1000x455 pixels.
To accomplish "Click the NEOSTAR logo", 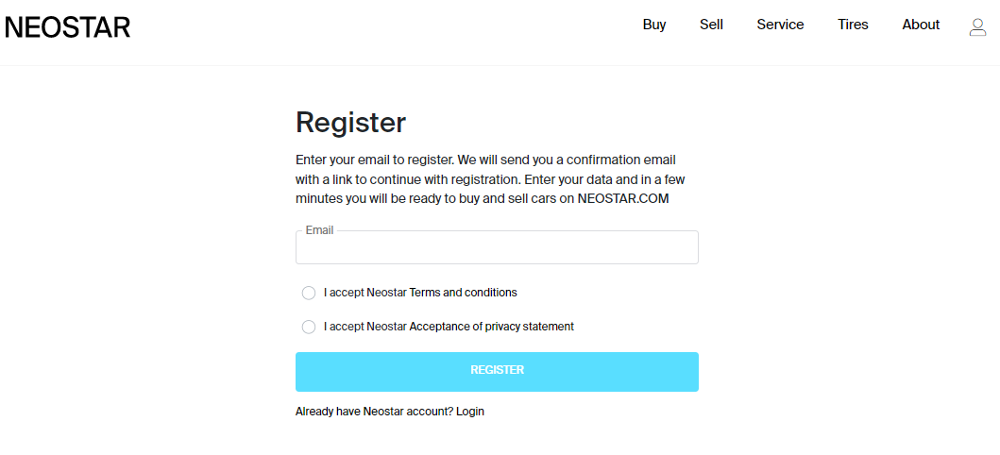I will coord(68,27).
